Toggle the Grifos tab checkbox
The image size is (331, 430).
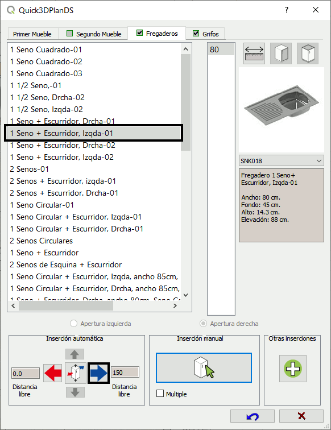coord(196,34)
